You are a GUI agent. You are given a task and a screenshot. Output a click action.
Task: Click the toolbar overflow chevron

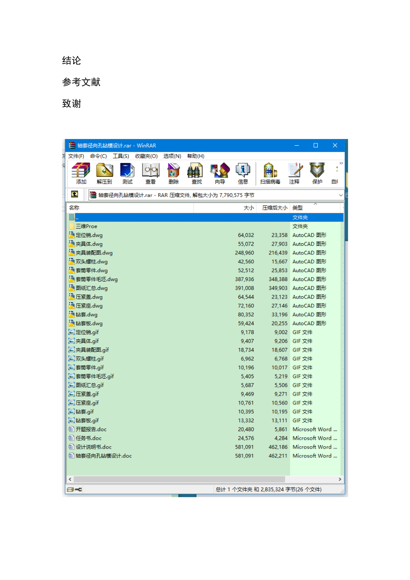[341, 163]
